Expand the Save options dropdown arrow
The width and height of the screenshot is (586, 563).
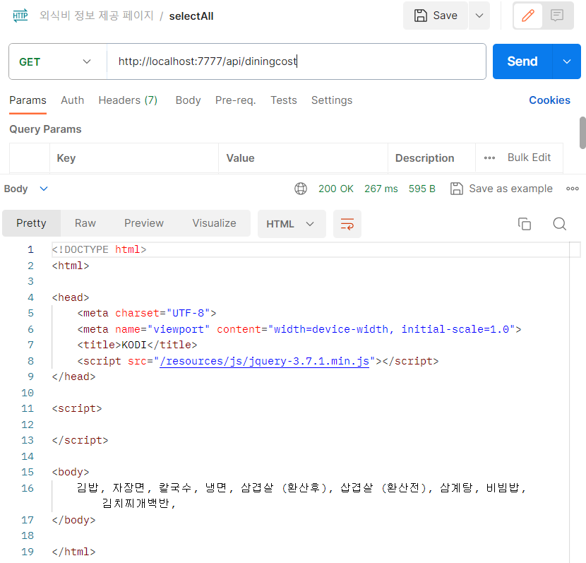[479, 16]
